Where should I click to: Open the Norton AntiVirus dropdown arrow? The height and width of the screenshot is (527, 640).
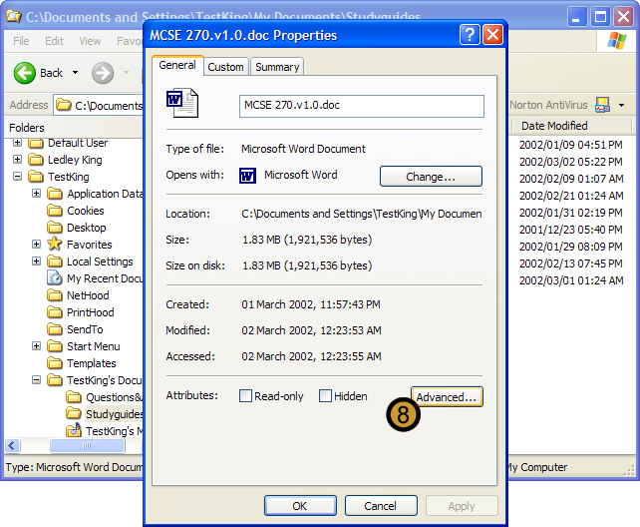pos(621,106)
